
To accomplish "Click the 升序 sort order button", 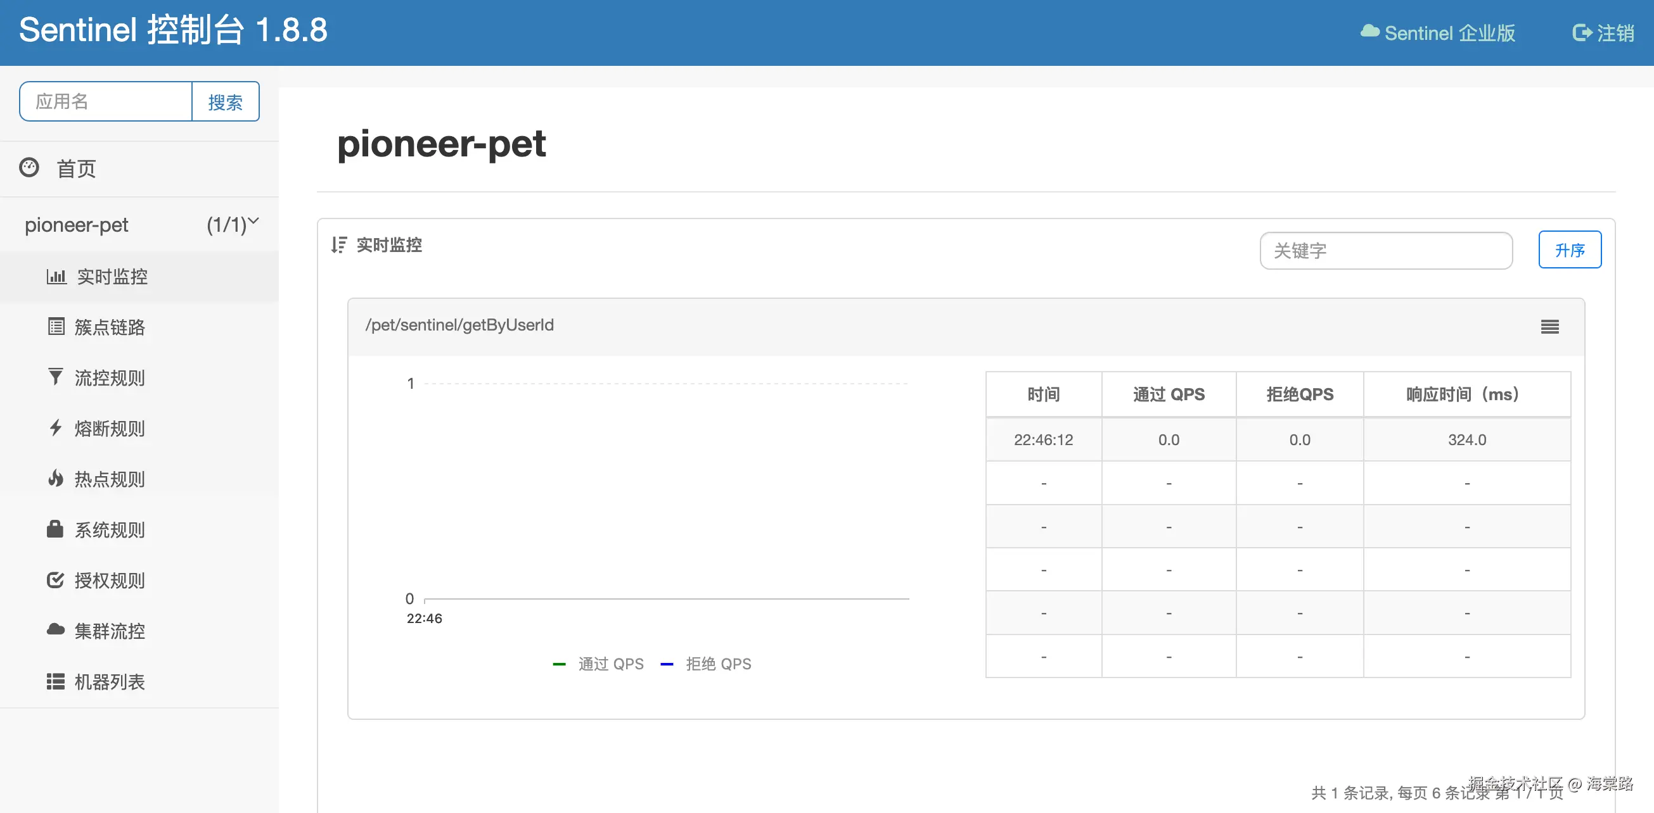I will (x=1569, y=249).
